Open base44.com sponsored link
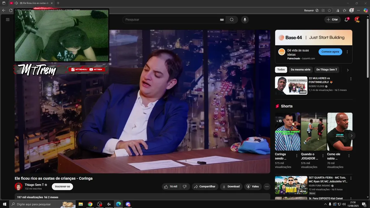The width and height of the screenshot is (370, 208). 308,58
